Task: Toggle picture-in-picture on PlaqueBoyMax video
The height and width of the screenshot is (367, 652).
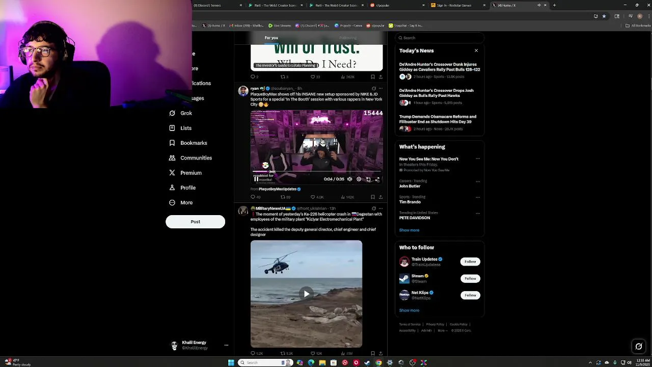Action: (368, 179)
